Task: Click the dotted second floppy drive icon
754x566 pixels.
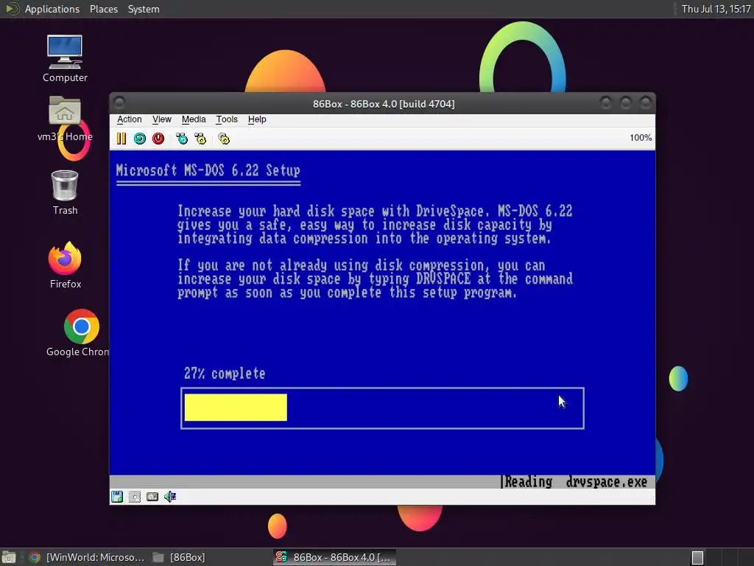Action: pyautogui.click(x=135, y=497)
